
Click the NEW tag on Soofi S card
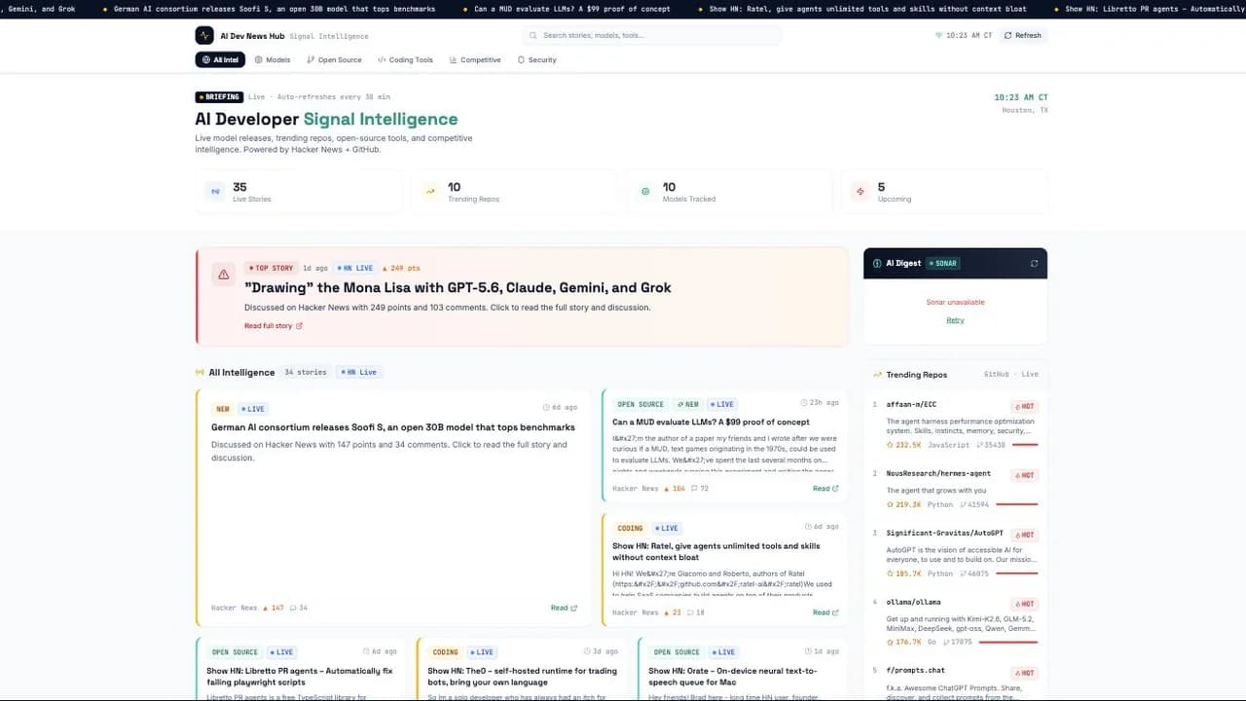pos(223,409)
